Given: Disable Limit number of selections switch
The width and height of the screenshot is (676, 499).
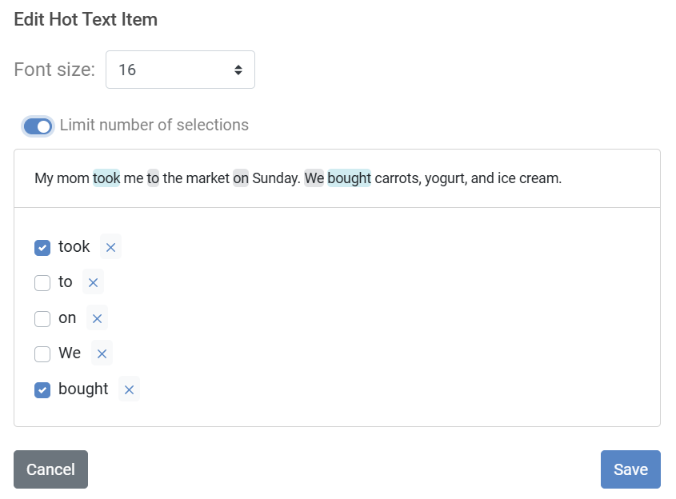Looking at the screenshot, I should [x=38, y=126].
